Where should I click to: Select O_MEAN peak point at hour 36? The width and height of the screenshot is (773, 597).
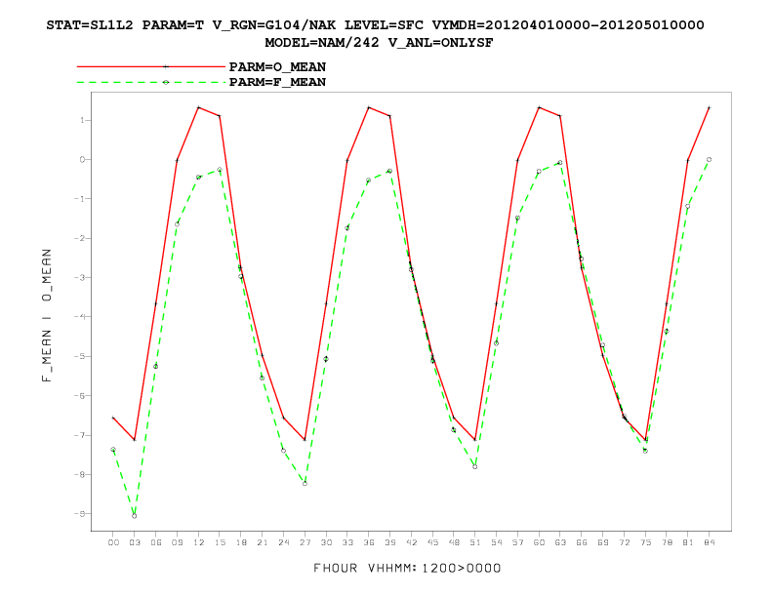tap(368, 107)
